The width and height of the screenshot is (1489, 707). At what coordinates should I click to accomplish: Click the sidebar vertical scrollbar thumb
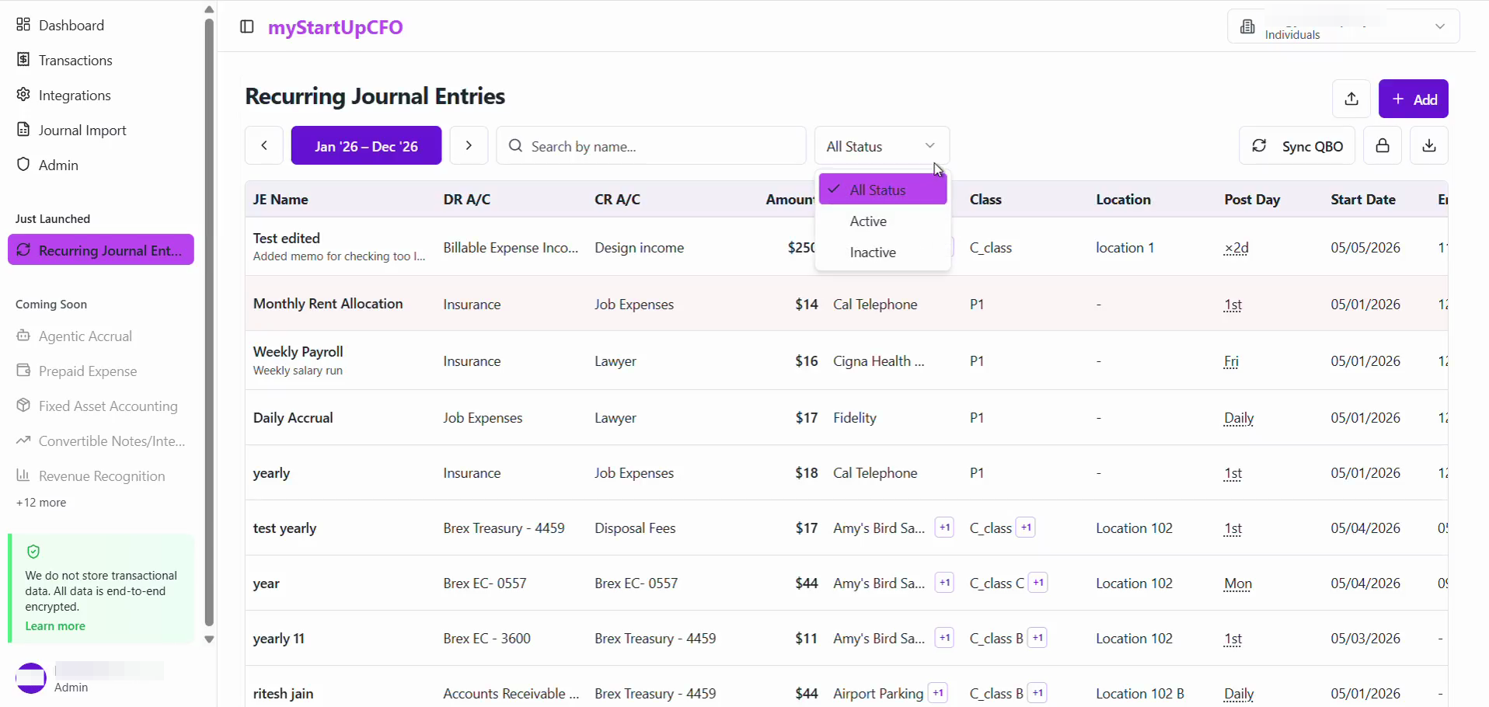pyautogui.click(x=209, y=322)
